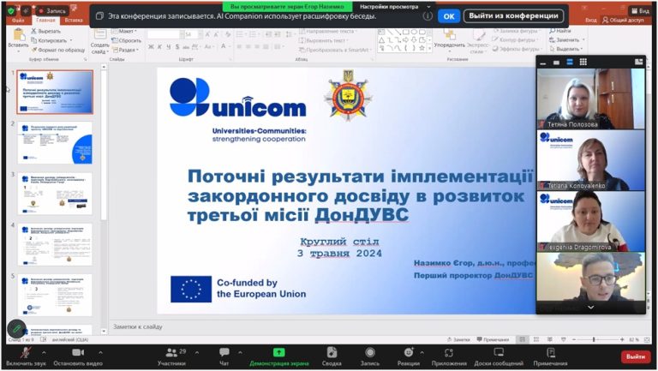Open the Вид view button

[640, 11]
